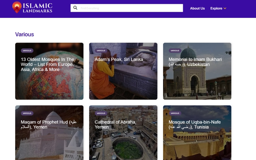Open the About Us page

pyautogui.click(x=197, y=8)
